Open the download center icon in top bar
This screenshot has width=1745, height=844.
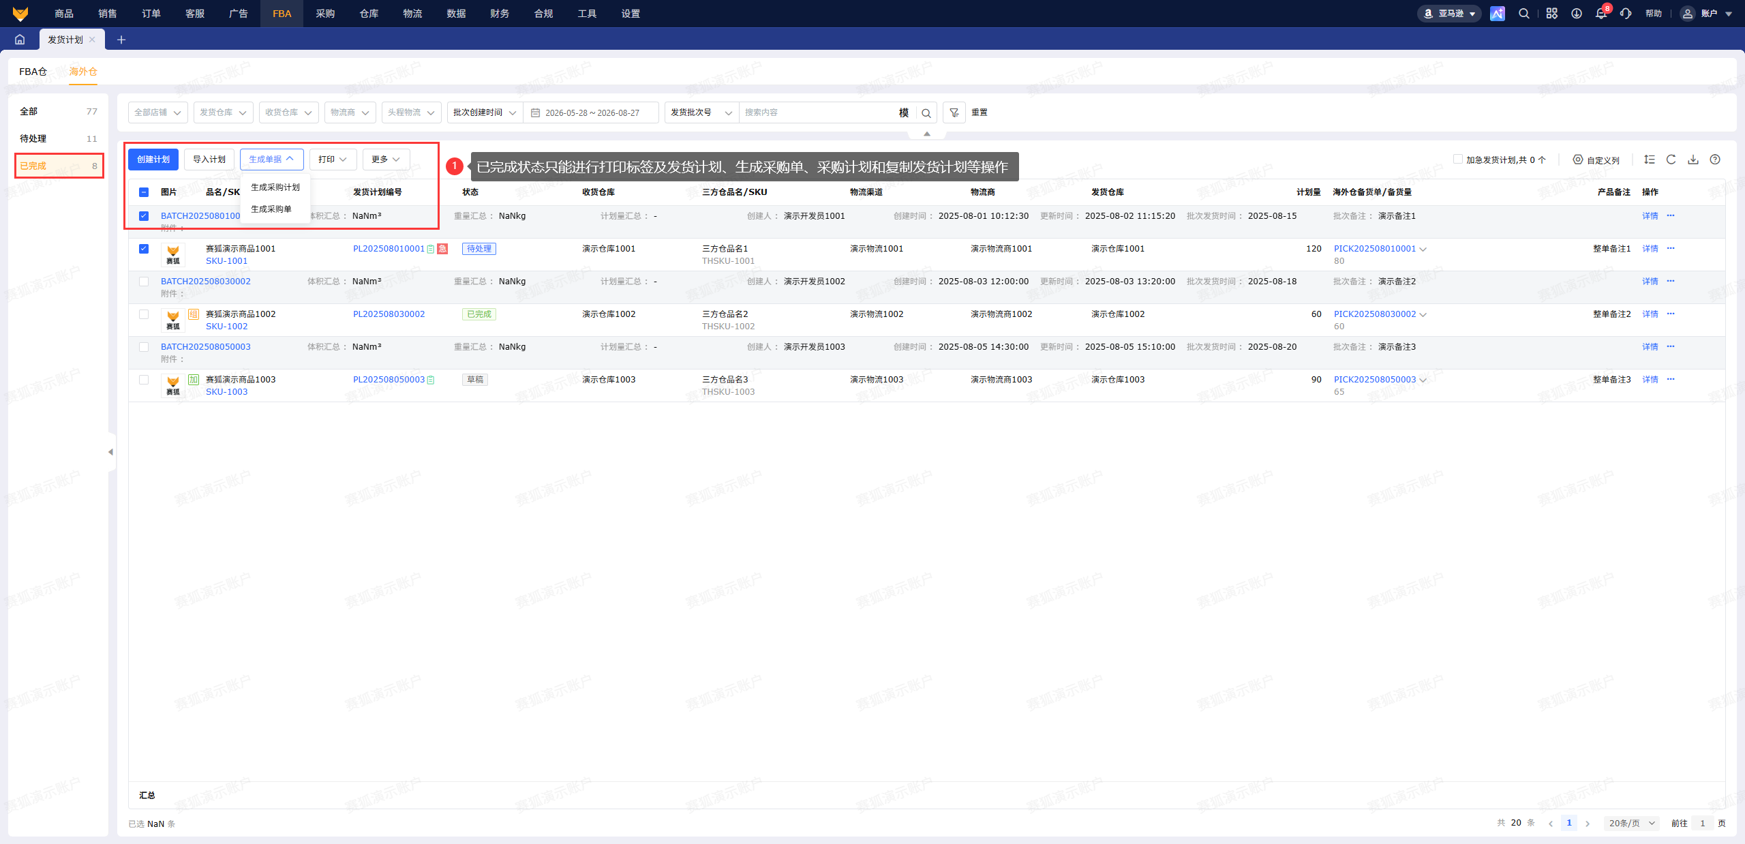pos(1577,14)
